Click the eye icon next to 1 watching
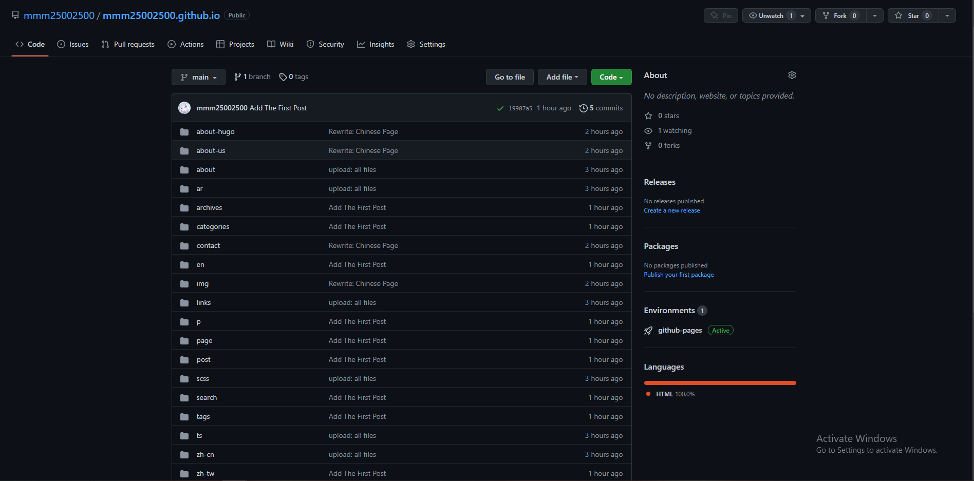 coord(648,131)
